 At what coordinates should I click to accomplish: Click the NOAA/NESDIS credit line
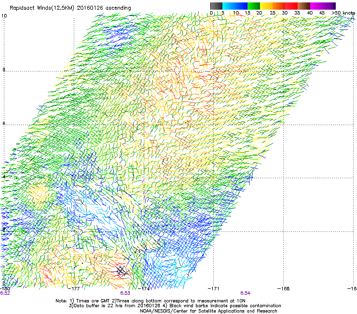208,311
